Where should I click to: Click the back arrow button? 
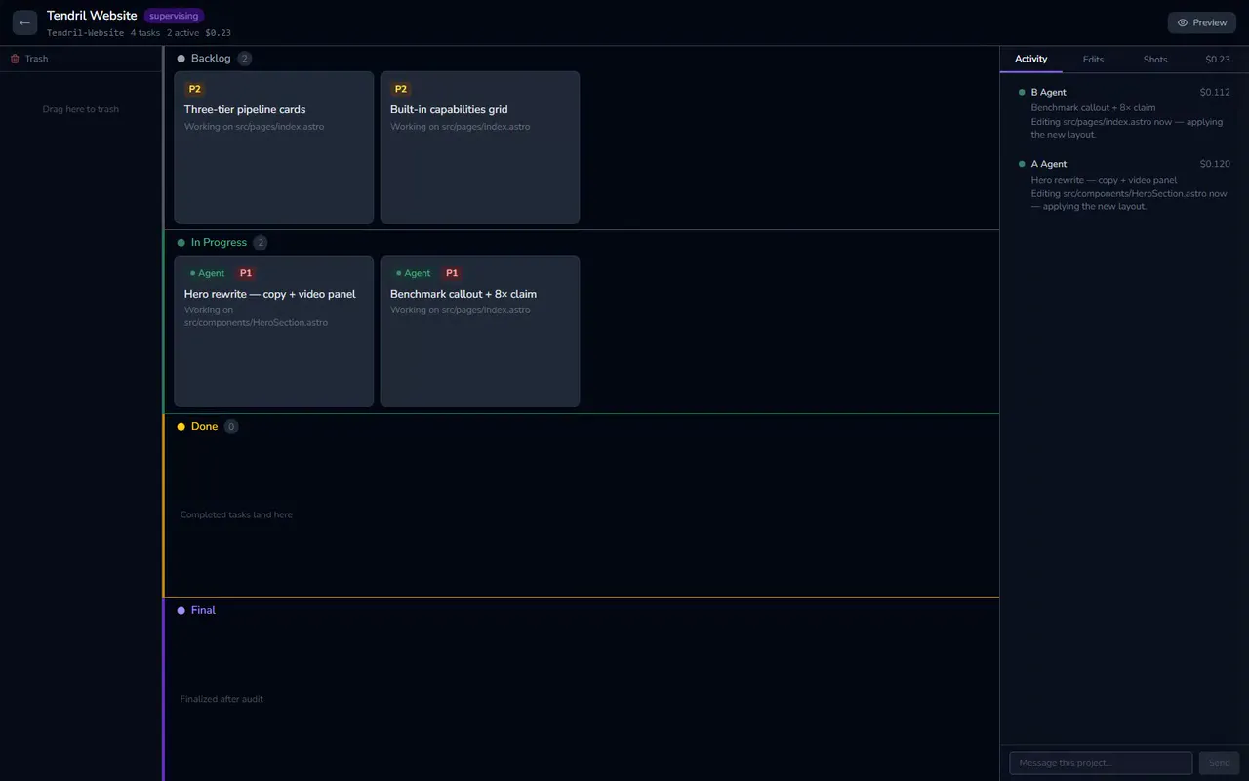[24, 22]
